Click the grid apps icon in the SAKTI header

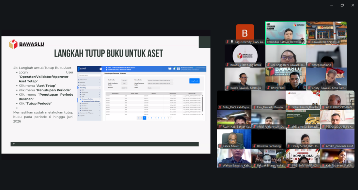coord(178,68)
